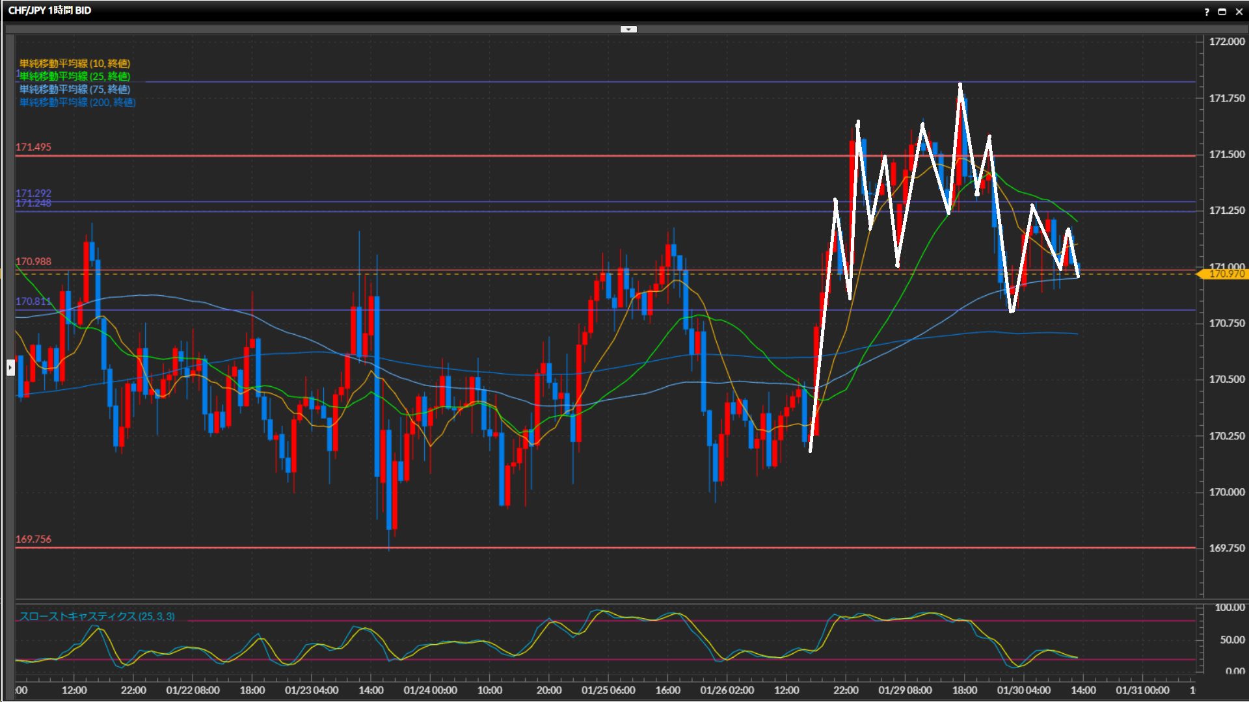Click the 171.292 horizontal line label
This screenshot has width=1249, height=702.
[x=33, y=193]
